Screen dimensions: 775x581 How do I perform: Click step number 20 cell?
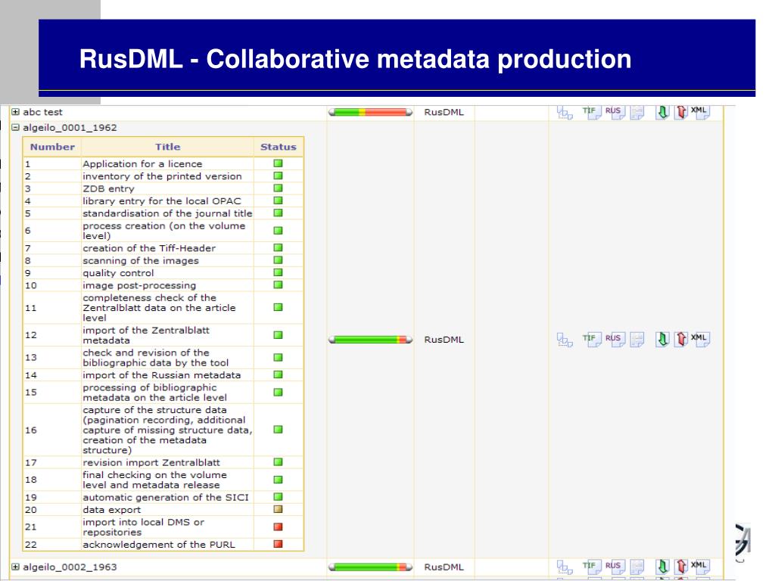(52, 509)
